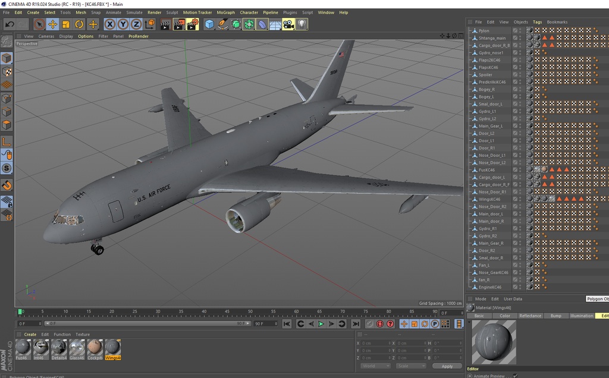Select the Scale tool
The height and width of the screenshot is (378, 609).
coord(67,24)
